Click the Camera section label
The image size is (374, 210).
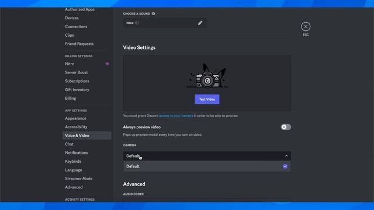click(x=130, y=145)
